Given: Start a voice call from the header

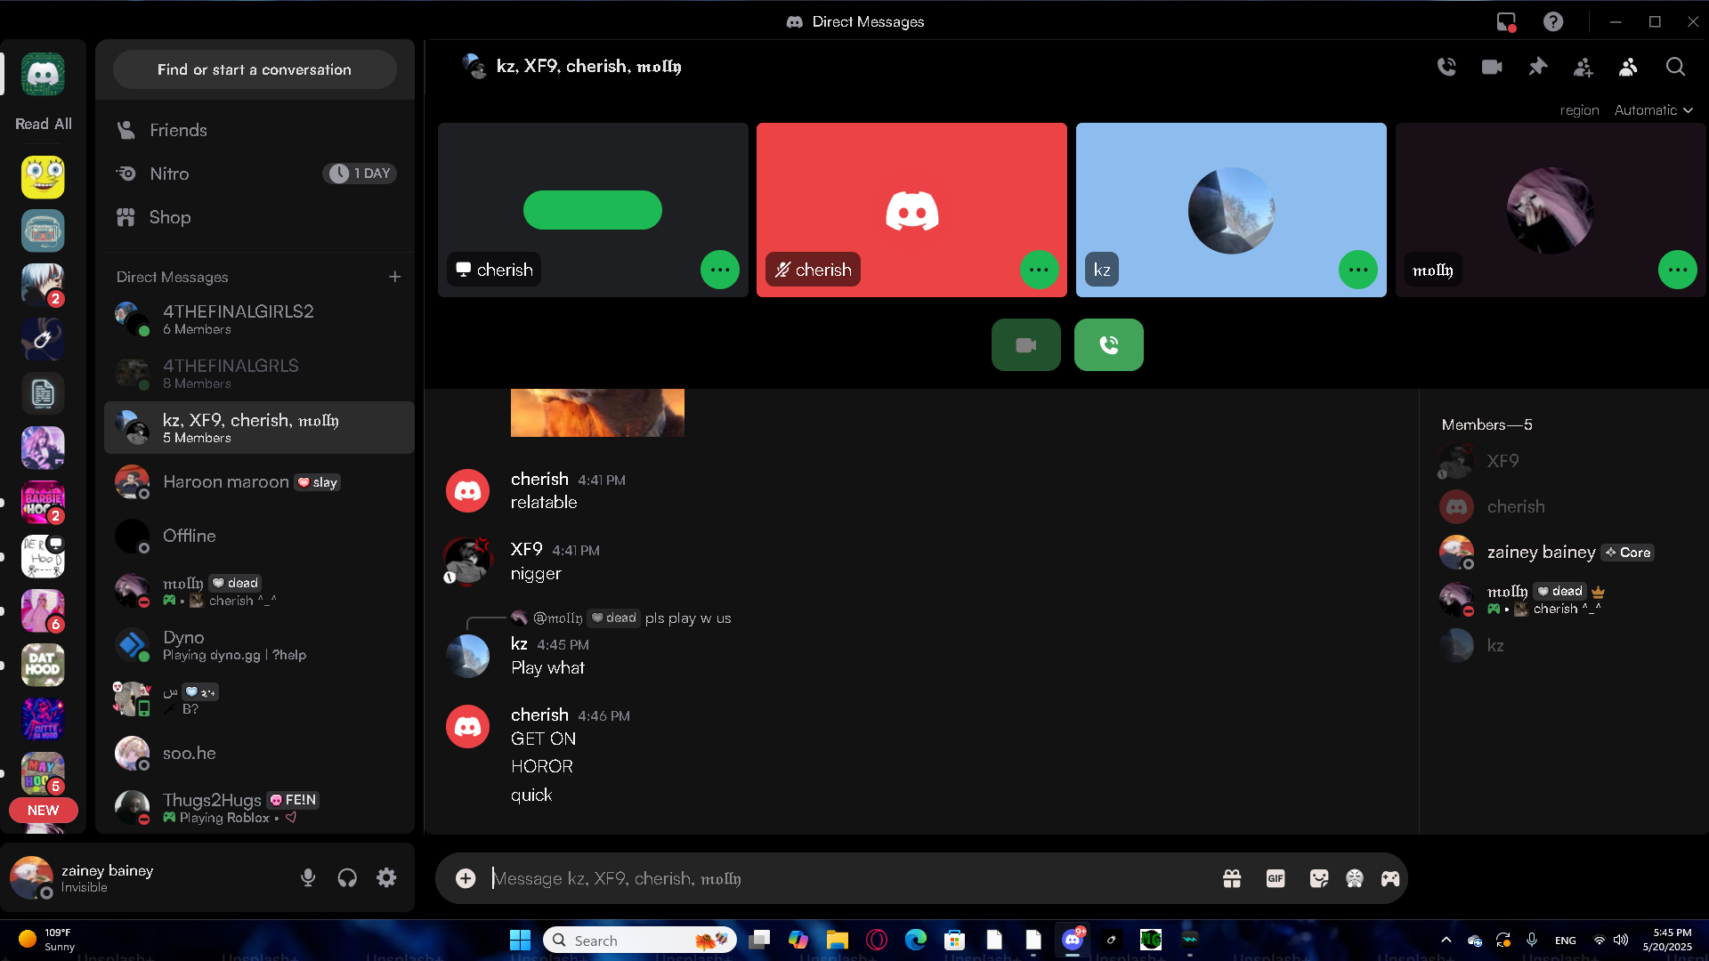Looking at the screenshot, I should pyautogui.click(x=1446, y=67).
